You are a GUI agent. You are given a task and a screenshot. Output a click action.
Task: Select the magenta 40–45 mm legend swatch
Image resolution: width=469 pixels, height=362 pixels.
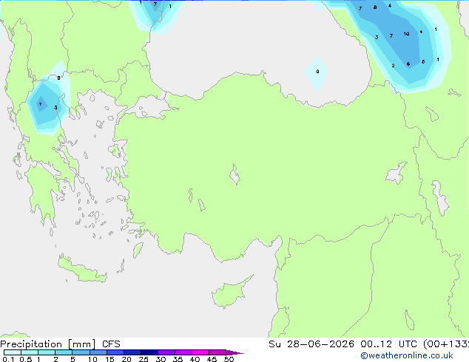[200, 352]
